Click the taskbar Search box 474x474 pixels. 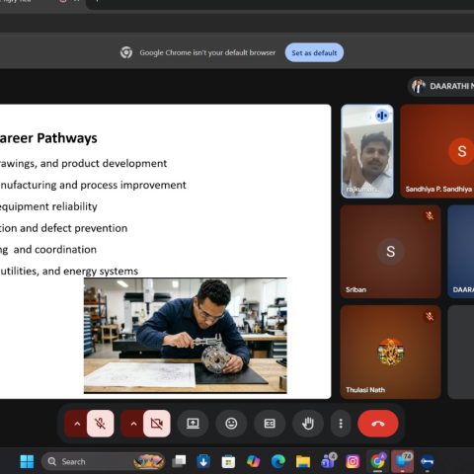[x=104, y=461]
